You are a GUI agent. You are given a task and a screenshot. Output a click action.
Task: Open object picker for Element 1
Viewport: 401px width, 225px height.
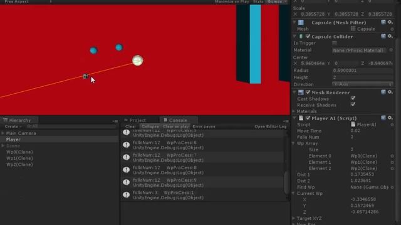click(392, 162)
